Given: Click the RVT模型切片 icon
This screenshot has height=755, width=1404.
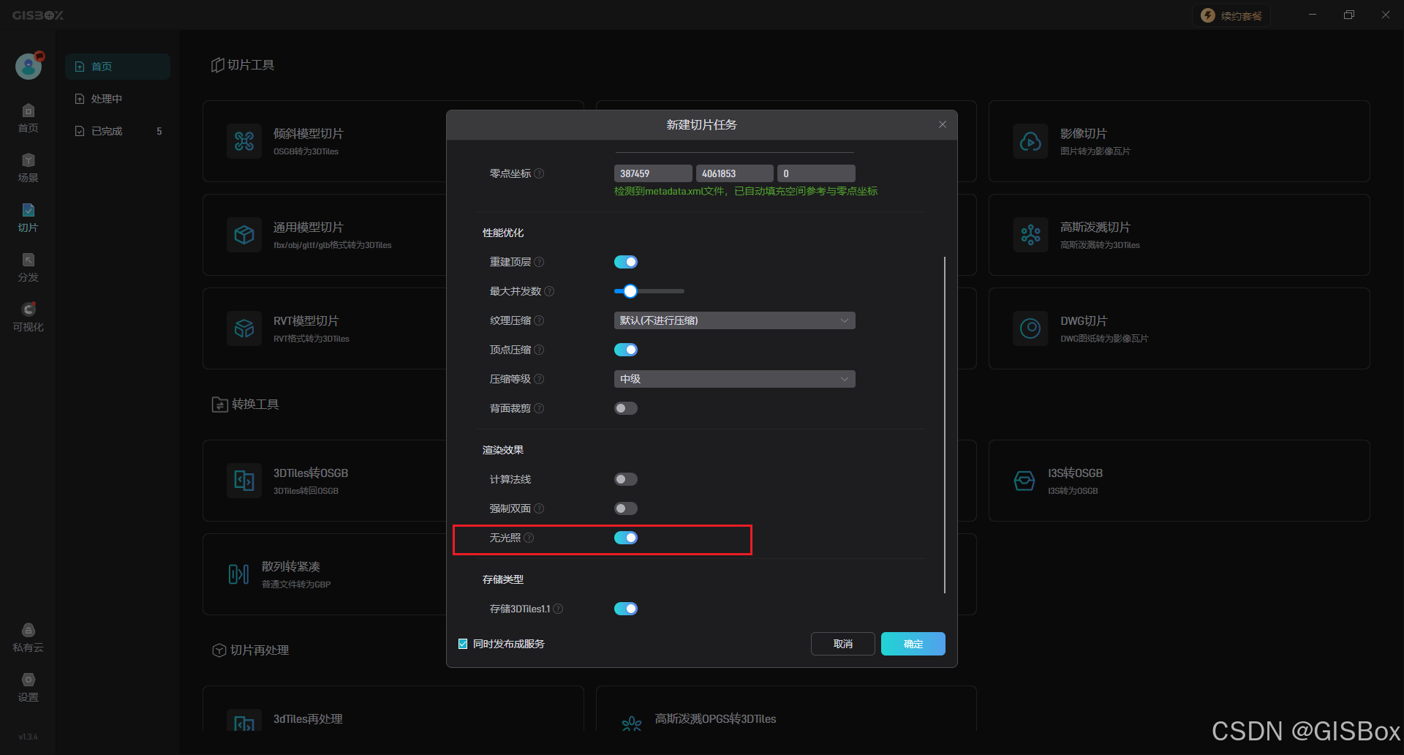Looking at the screenshot, I should (244, 328).
